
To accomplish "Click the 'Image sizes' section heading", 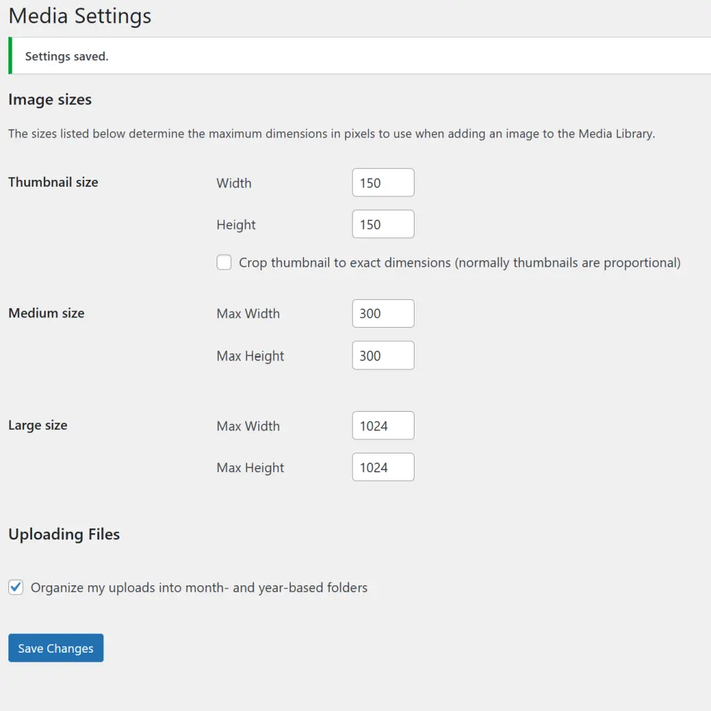I will [50, 99].
